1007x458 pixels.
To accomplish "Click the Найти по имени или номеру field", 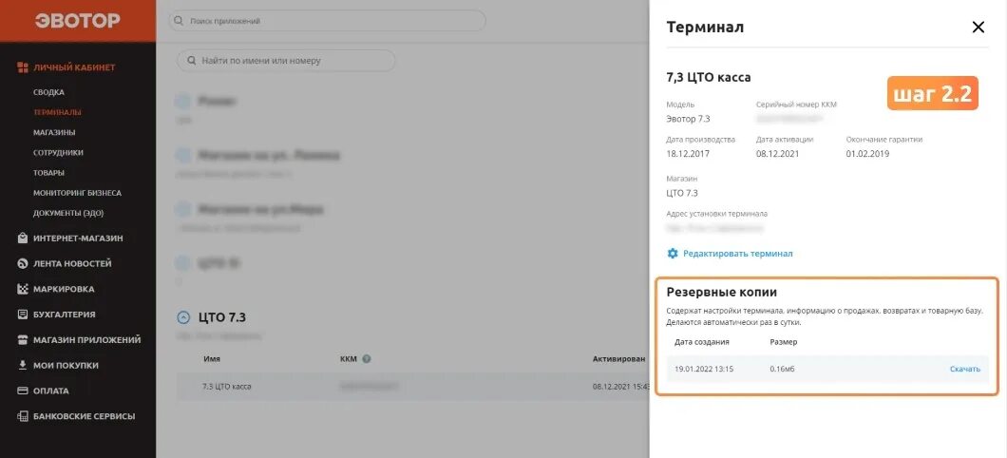I will (287, 61).
